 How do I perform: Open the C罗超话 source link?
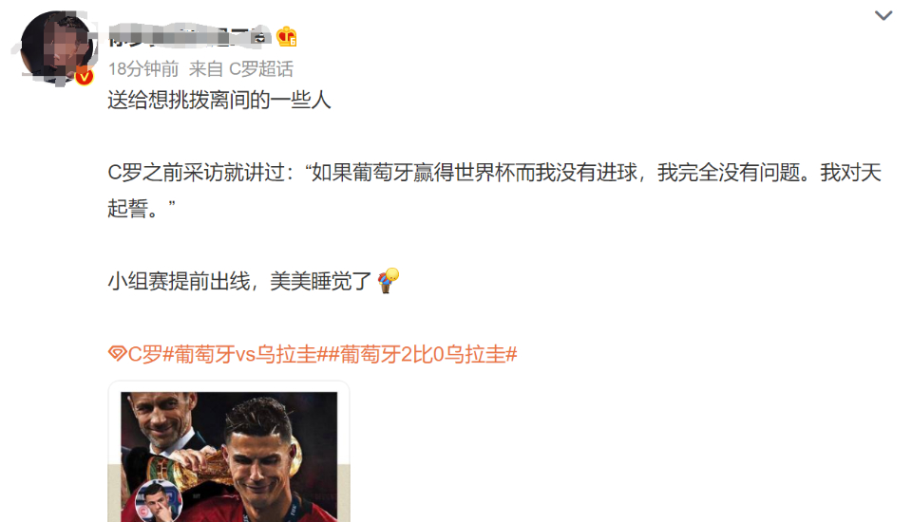[x=260, y=69]
